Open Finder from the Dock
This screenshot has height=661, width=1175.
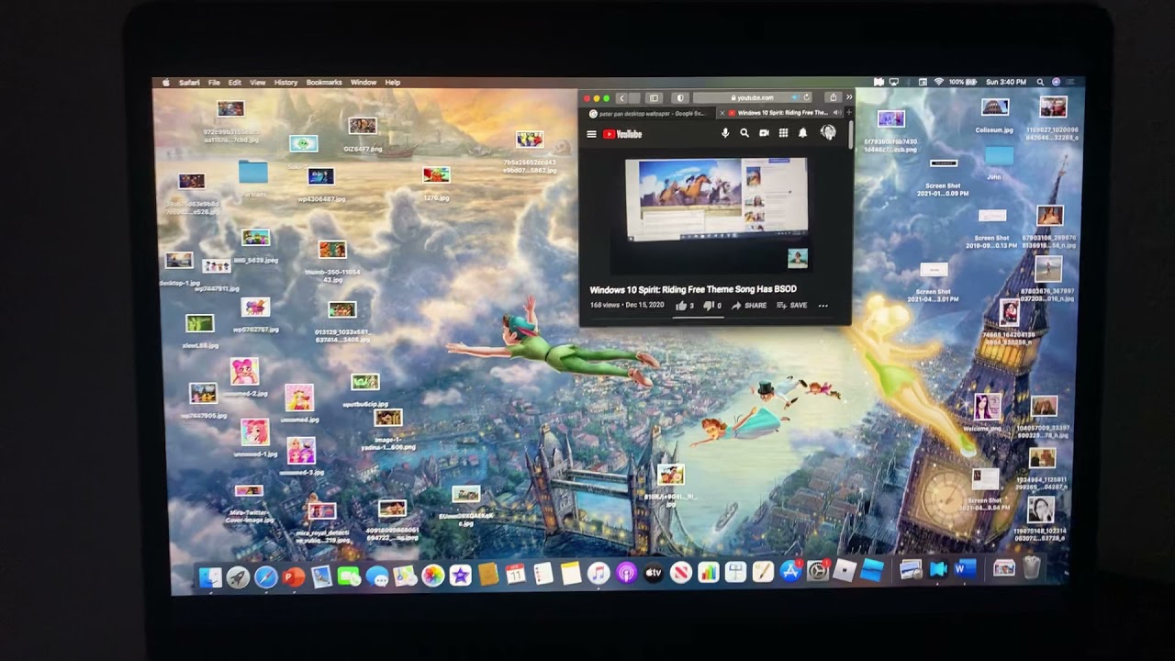[x=210, y=577]
